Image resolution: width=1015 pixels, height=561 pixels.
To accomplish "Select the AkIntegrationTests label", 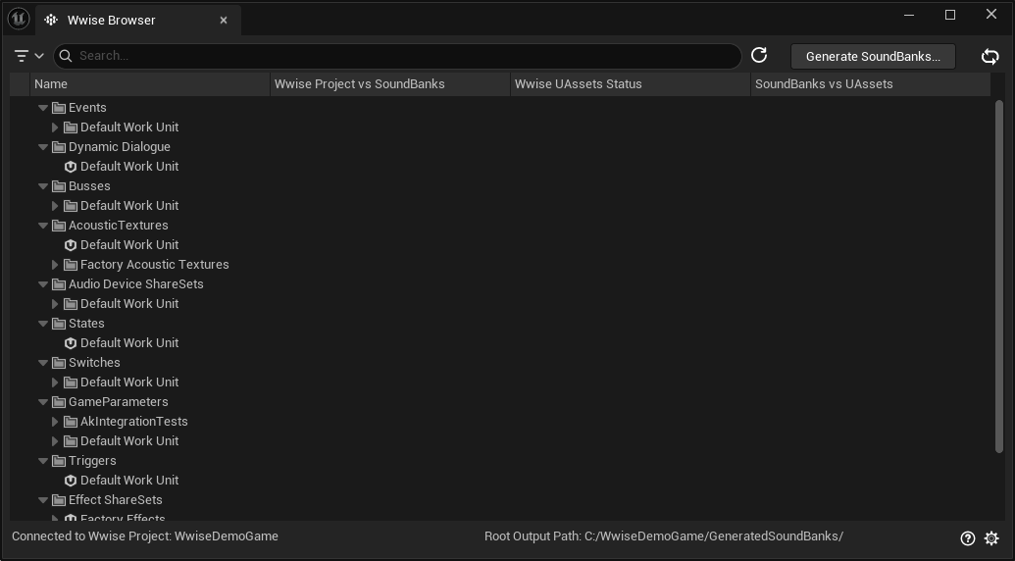I will [x=134, y=422].
